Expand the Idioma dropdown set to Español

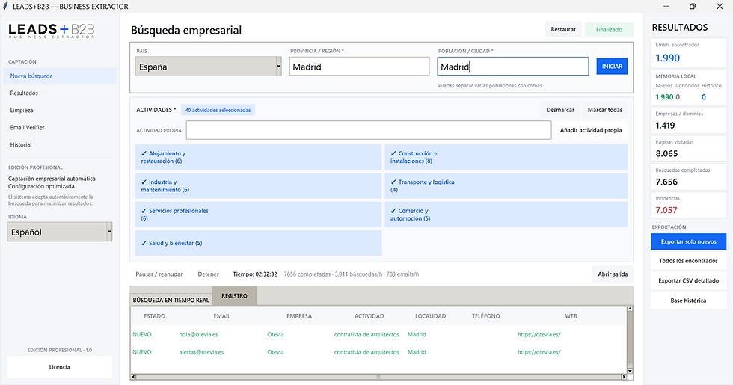60,232
